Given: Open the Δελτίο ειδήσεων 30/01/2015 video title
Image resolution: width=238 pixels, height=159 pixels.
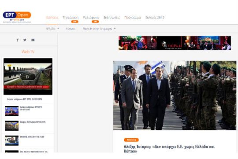Looking at the screenshot, I should point(31,108).
